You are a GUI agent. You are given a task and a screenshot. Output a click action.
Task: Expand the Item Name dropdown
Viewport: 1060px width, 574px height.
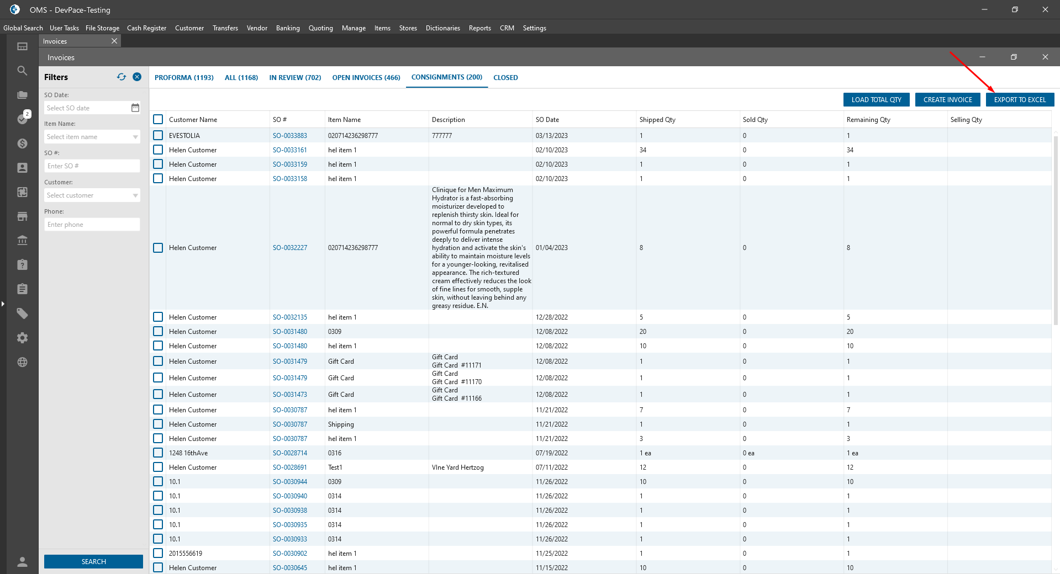pos(135,137)
